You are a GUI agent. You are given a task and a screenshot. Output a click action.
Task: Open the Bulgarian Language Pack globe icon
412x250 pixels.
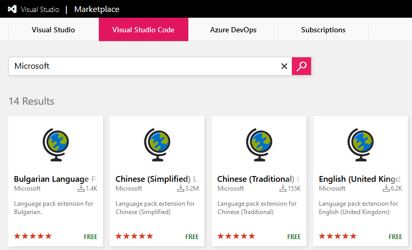[56, 144]
